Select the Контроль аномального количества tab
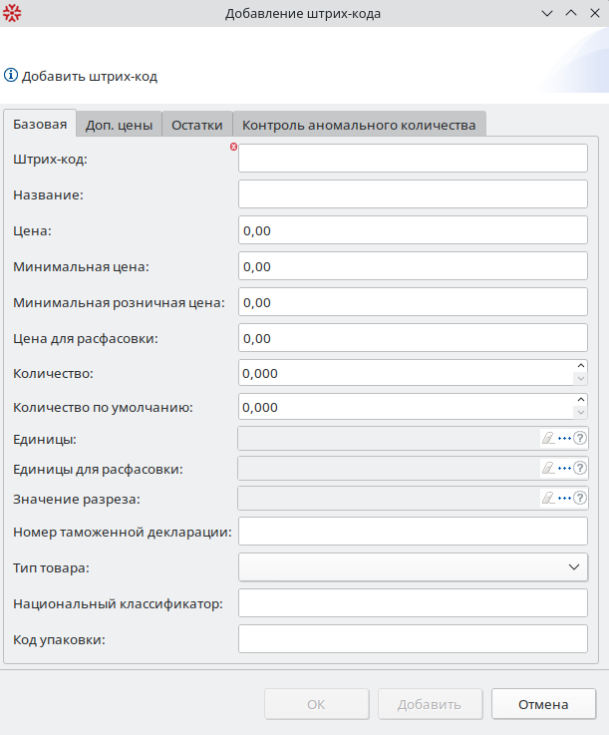 tap(359, 125)
